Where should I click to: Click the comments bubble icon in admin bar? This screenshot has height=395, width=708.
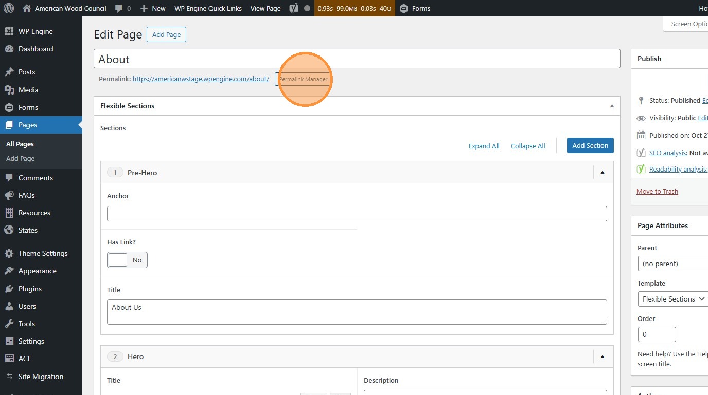119,9
